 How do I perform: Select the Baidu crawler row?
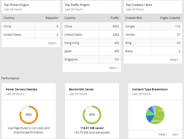[153, 51]
